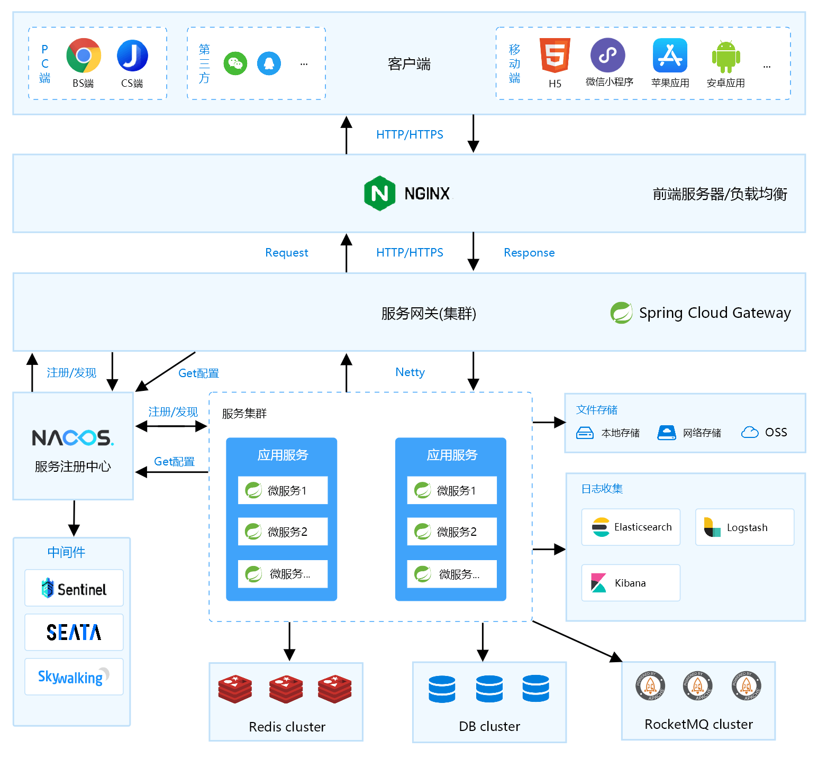818x759 pixels.
Task: Click the Sentinel logo box
Action: point(74,588)
